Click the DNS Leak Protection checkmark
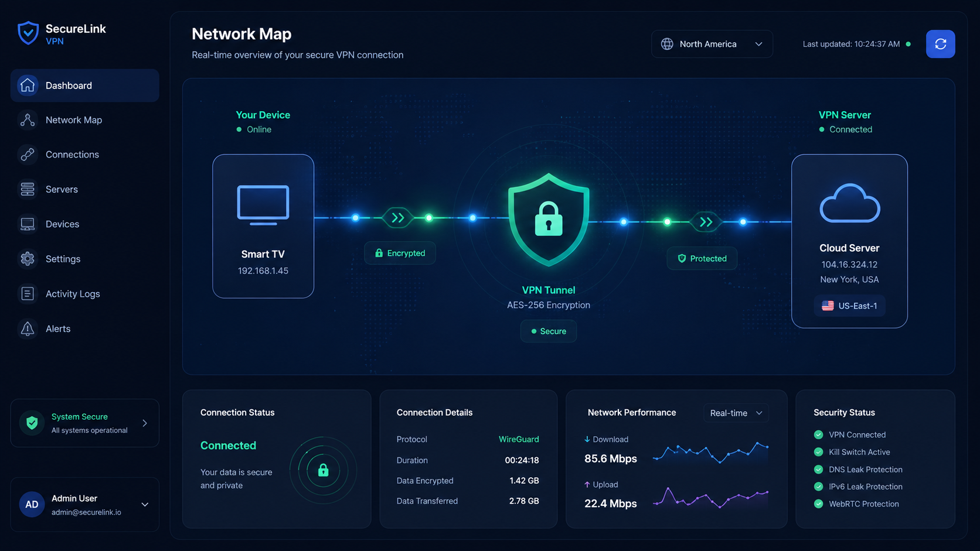Image resolution: width=980 pixels, height=551 pixels. tap(819, 470)
